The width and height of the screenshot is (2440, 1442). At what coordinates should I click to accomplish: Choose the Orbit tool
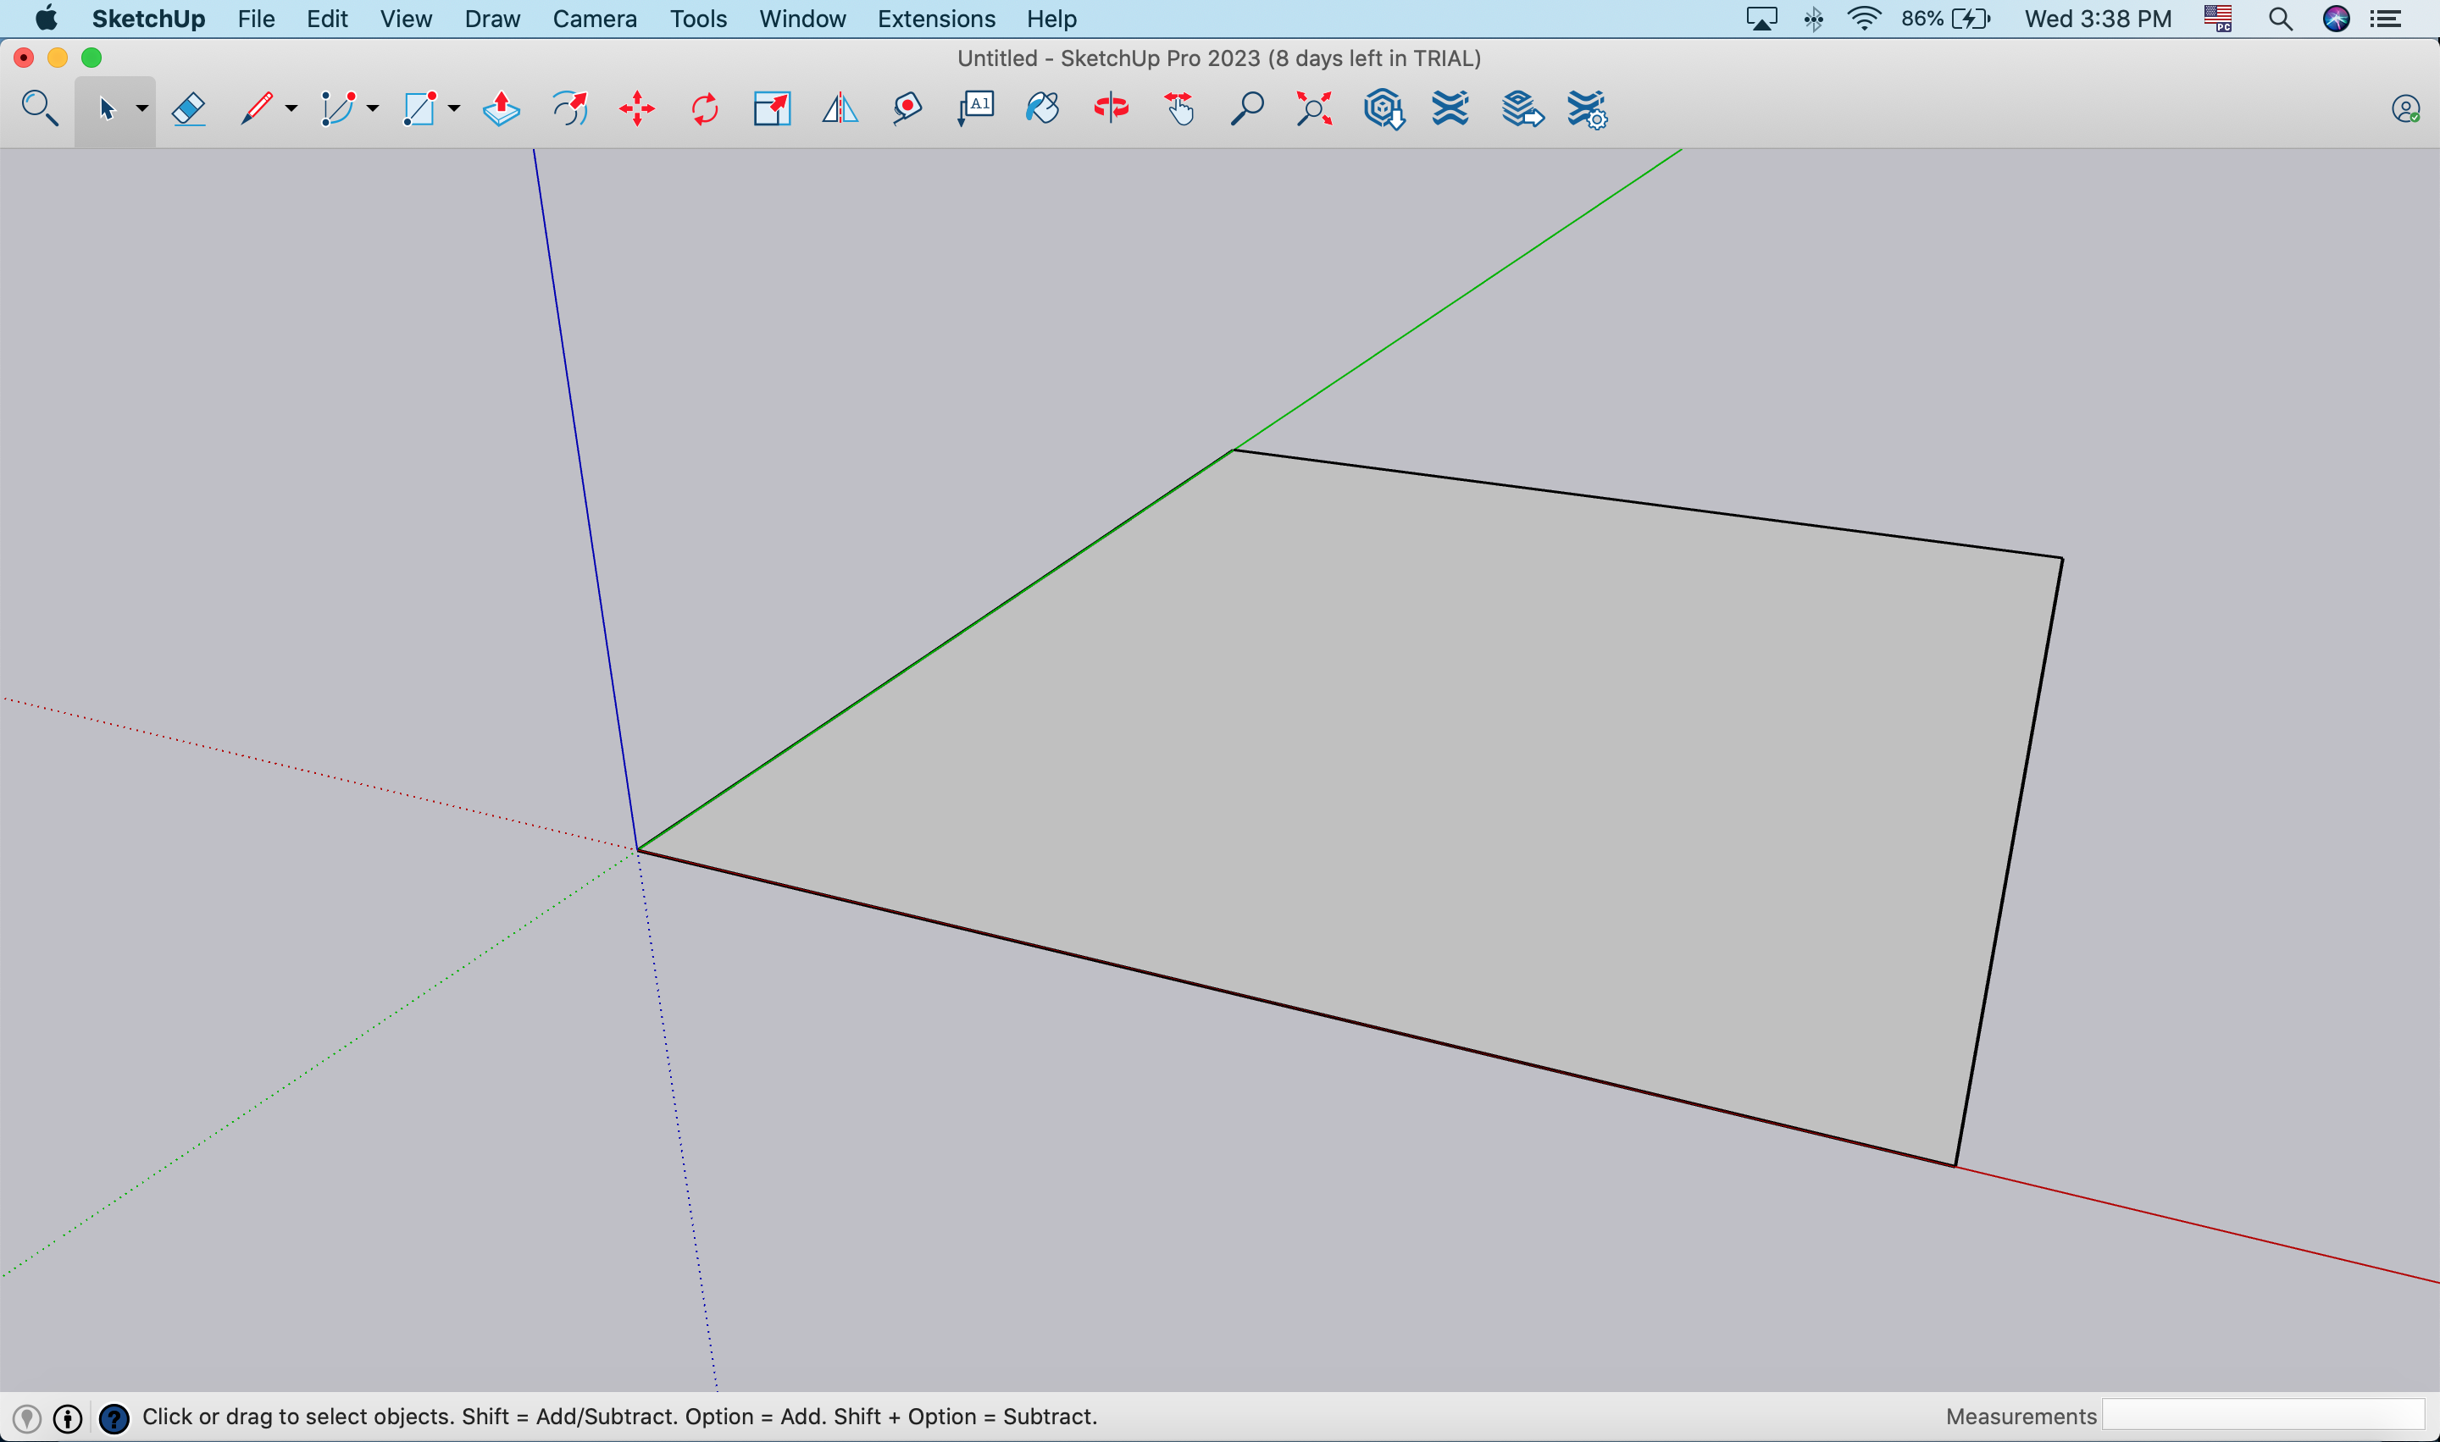tap(1111, 109)
